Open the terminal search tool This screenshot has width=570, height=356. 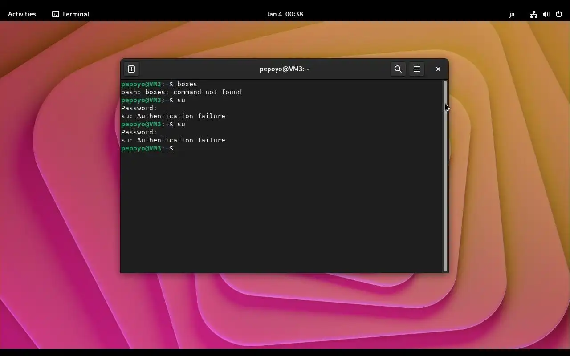tap(398, 69)
